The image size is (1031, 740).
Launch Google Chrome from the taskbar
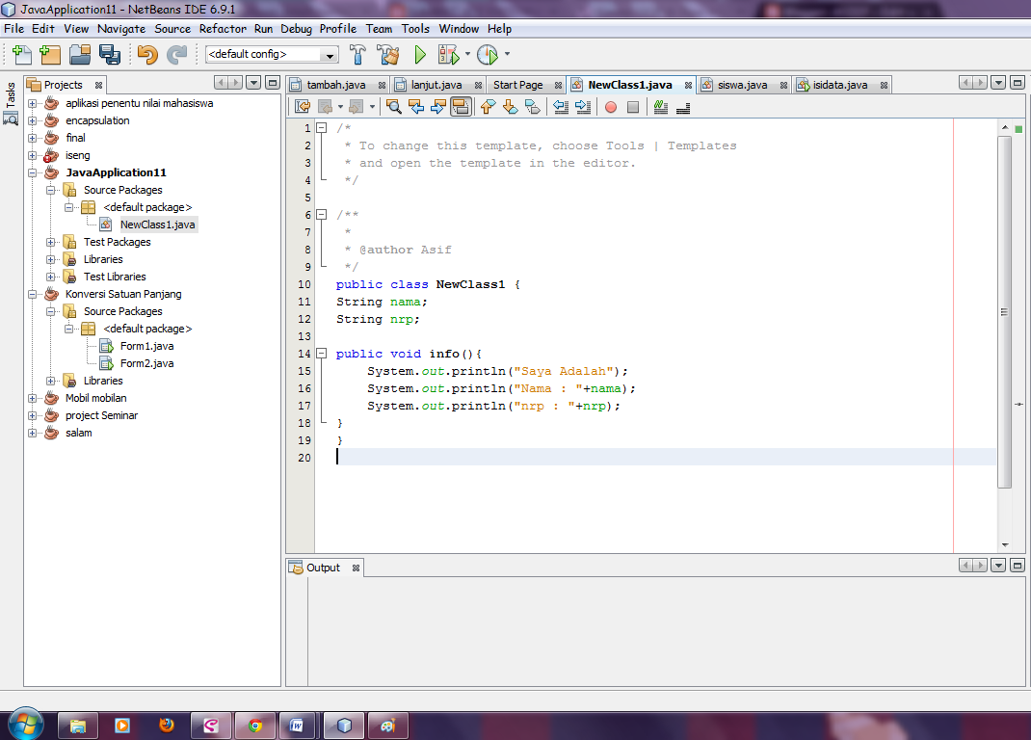[255, 724]
